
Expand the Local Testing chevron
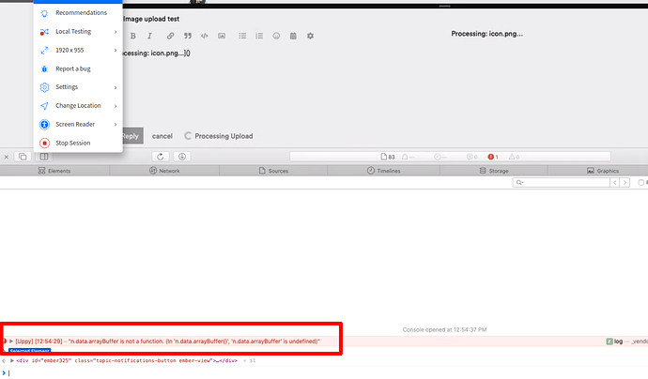pyautogui.click(x=116, y=32)
